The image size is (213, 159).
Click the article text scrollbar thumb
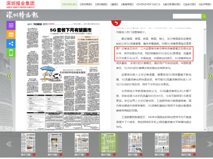tap(205, 66)
